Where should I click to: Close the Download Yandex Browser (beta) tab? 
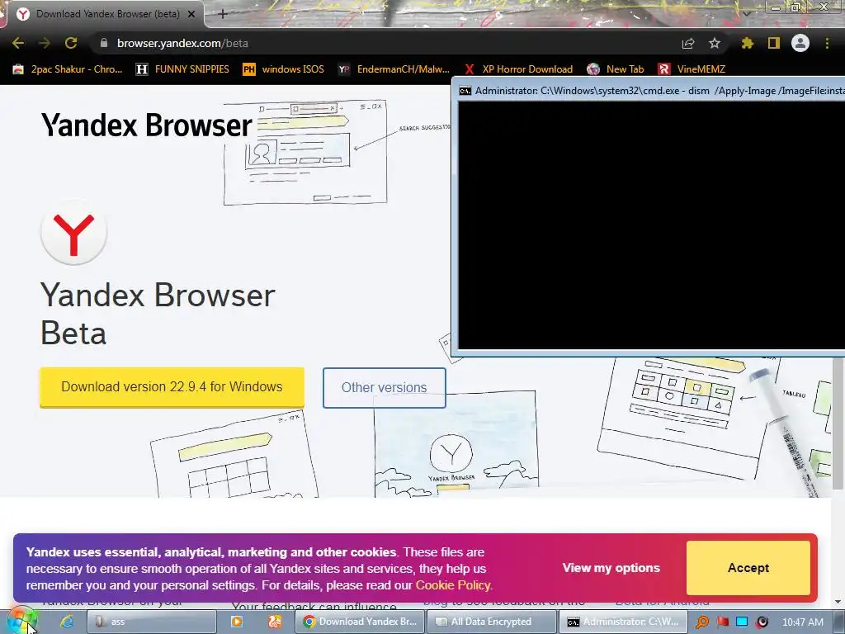(x=191, y=14)
